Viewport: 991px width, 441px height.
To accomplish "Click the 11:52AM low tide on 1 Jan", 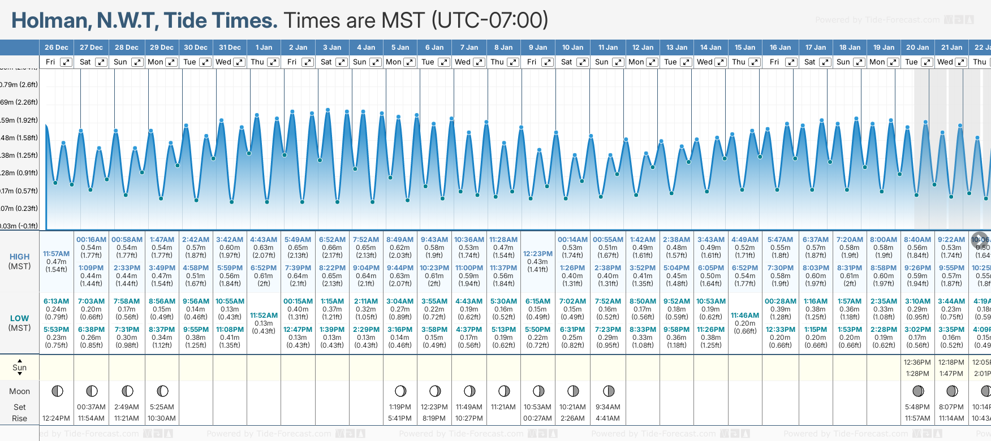I will 264,315.
